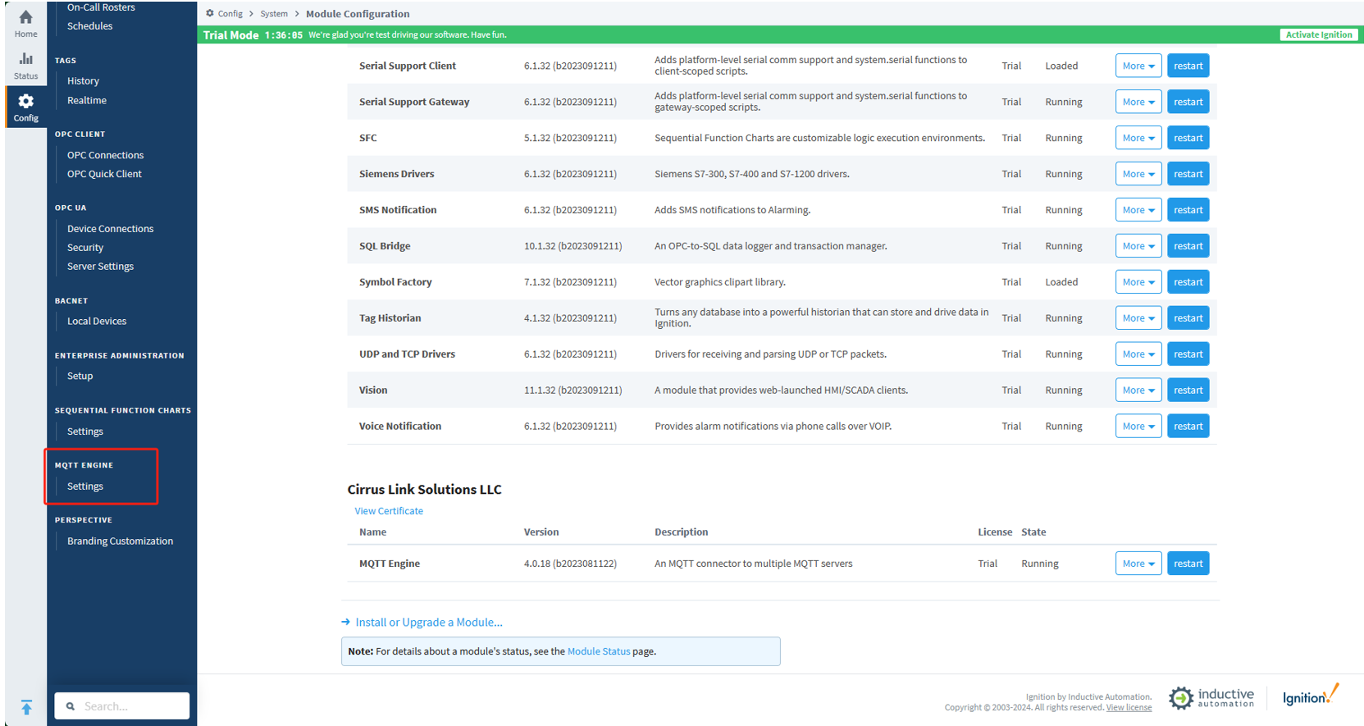
Task: Open OPC UA Server Settings
Action: pyautogui.click(x=100, y=267)
